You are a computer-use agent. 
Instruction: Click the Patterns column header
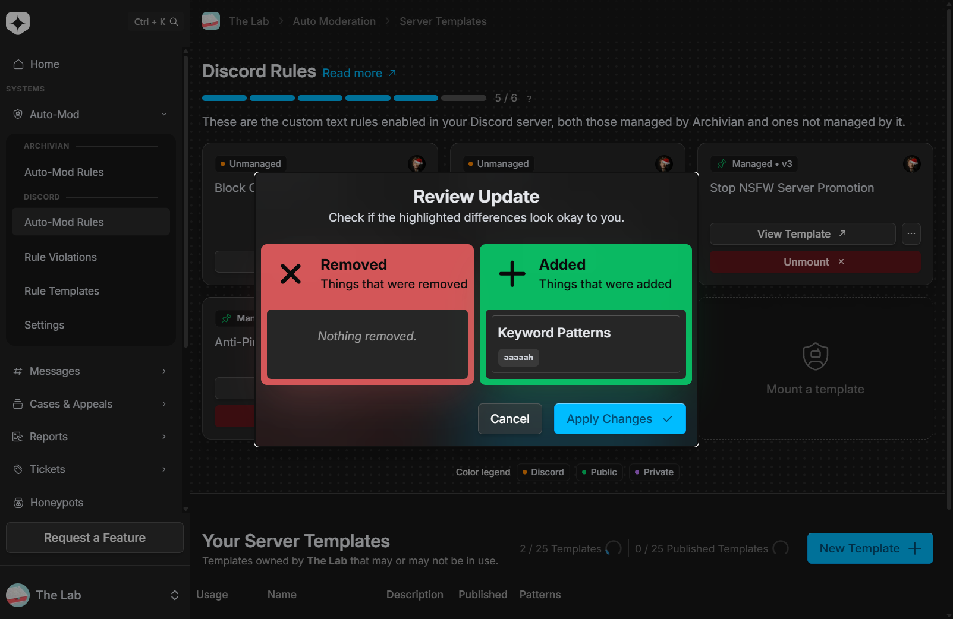pyautogui.click(x=540, y=595)
